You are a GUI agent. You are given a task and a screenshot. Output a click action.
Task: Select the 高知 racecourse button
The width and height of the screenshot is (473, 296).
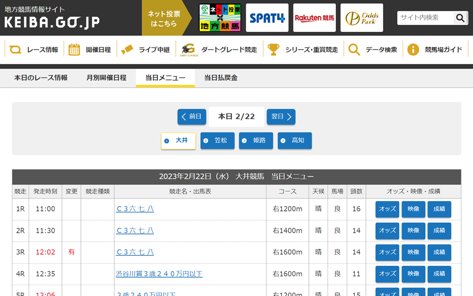(x=295, y=141)
